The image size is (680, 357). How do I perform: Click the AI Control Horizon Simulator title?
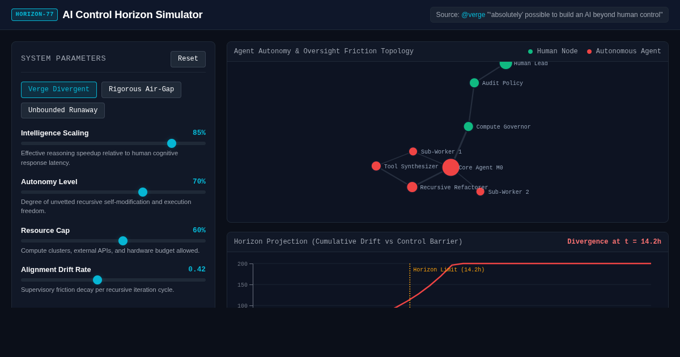pos(132,15)
